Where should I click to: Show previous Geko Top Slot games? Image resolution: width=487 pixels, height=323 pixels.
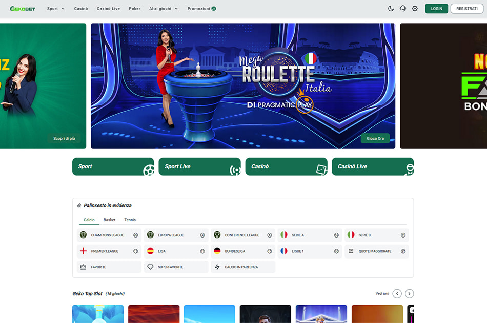click(x=397, y=293)
